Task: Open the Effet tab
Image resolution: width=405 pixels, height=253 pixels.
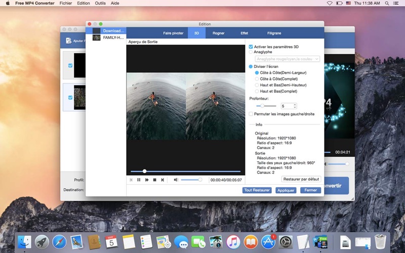Action: point(244,33)
